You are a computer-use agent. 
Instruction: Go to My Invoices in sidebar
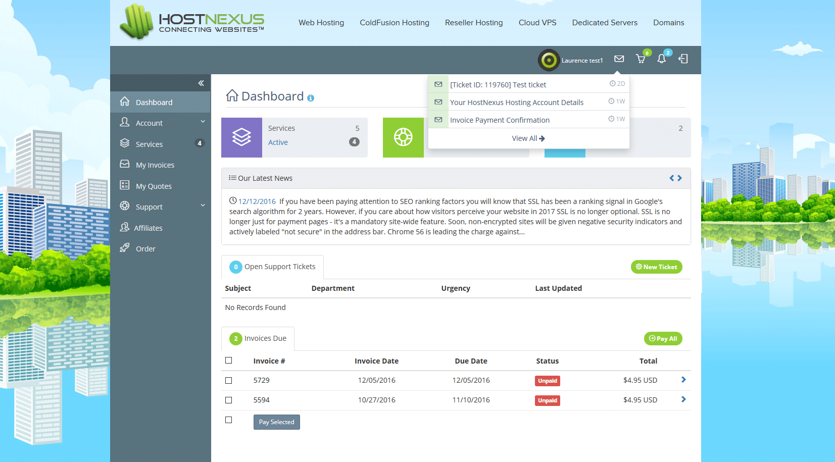155,165
